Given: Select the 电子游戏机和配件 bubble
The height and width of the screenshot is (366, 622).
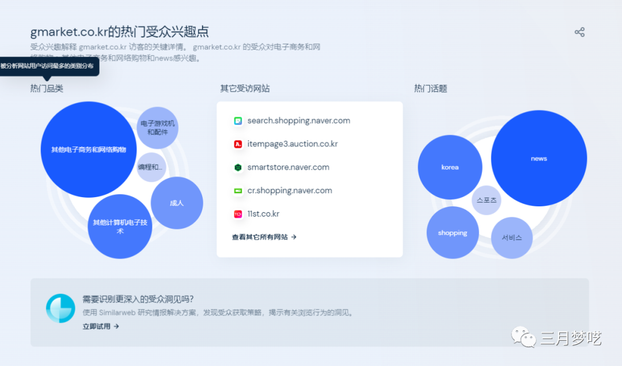Looking at the screenshot, I should [x=157, y=128].
